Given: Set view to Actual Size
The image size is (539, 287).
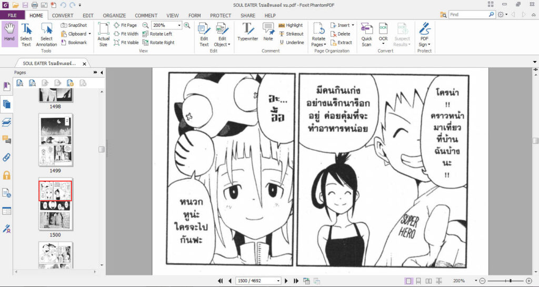Looking at the screenshot, I should [104, 34].
